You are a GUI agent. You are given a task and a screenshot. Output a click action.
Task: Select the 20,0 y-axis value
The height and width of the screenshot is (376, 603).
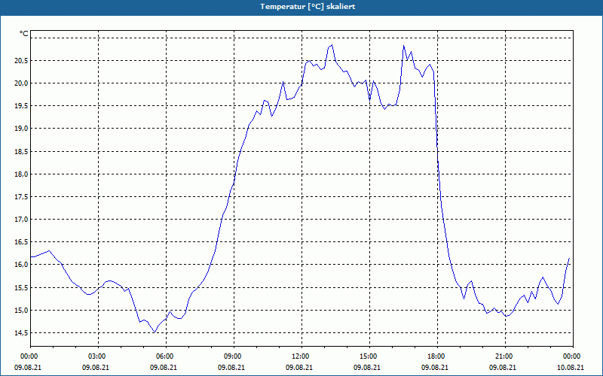(x=22, y=83)
